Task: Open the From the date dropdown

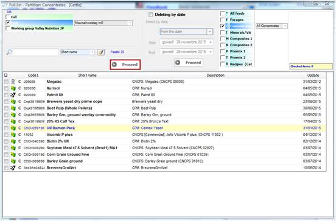Action: click(210, 32)
